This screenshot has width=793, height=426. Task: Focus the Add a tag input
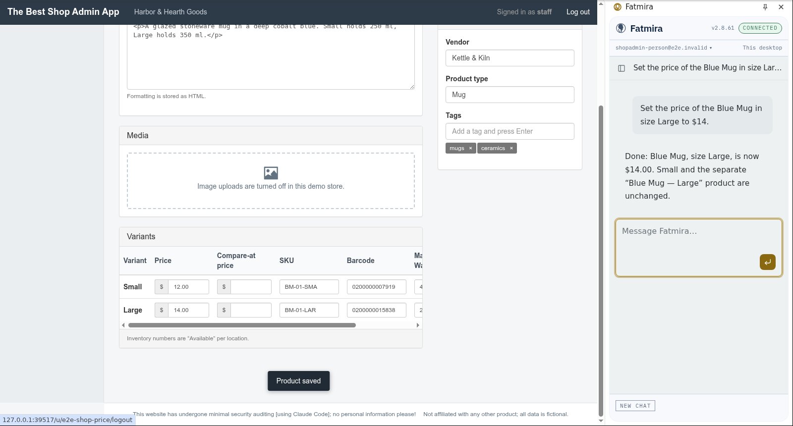[510, 131]
